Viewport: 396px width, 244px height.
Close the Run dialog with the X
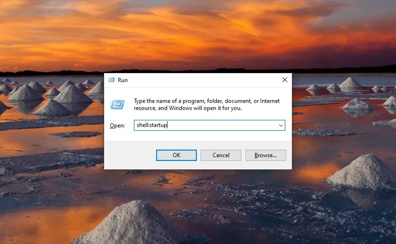click(284, 80)
